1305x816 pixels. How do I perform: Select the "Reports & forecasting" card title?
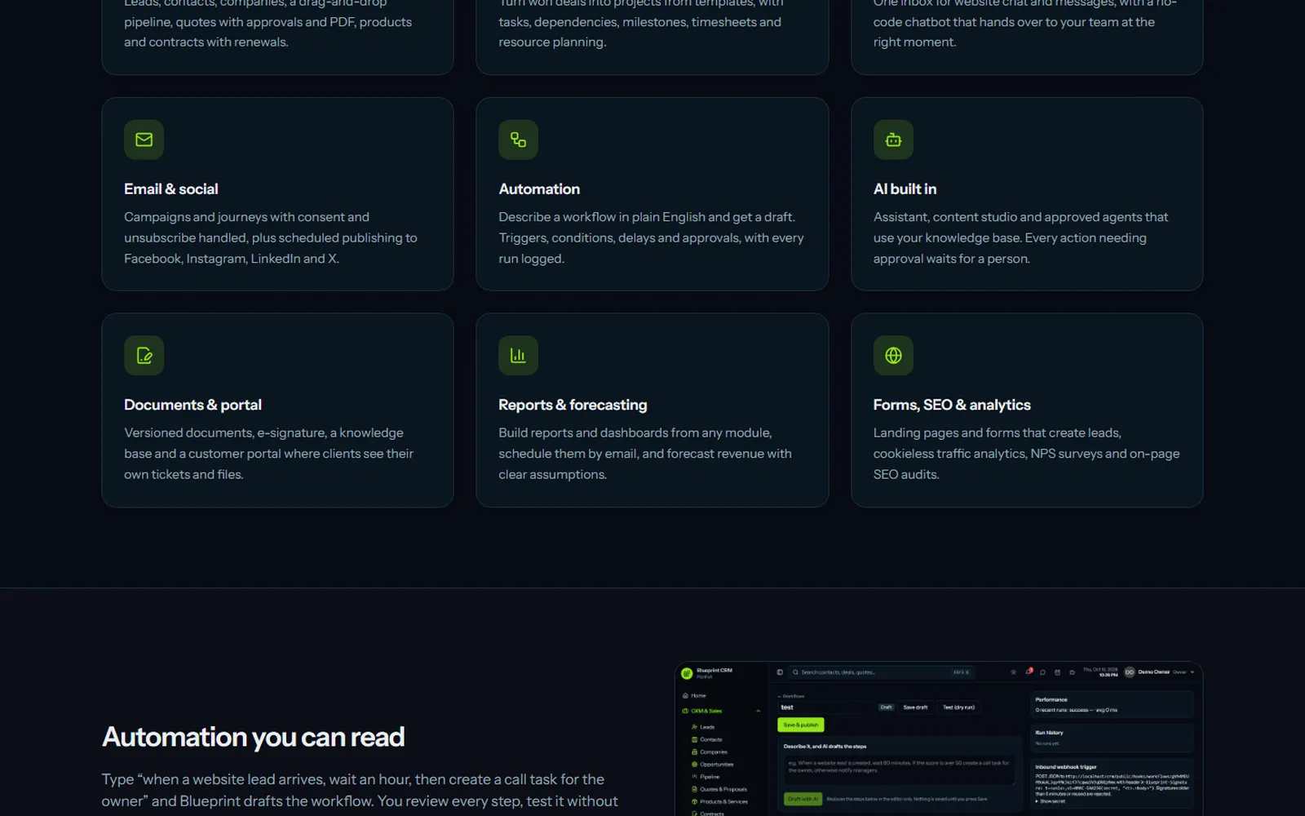(x=573, y=405)
